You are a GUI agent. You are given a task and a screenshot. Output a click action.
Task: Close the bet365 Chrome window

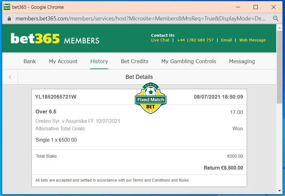[273, 7]
